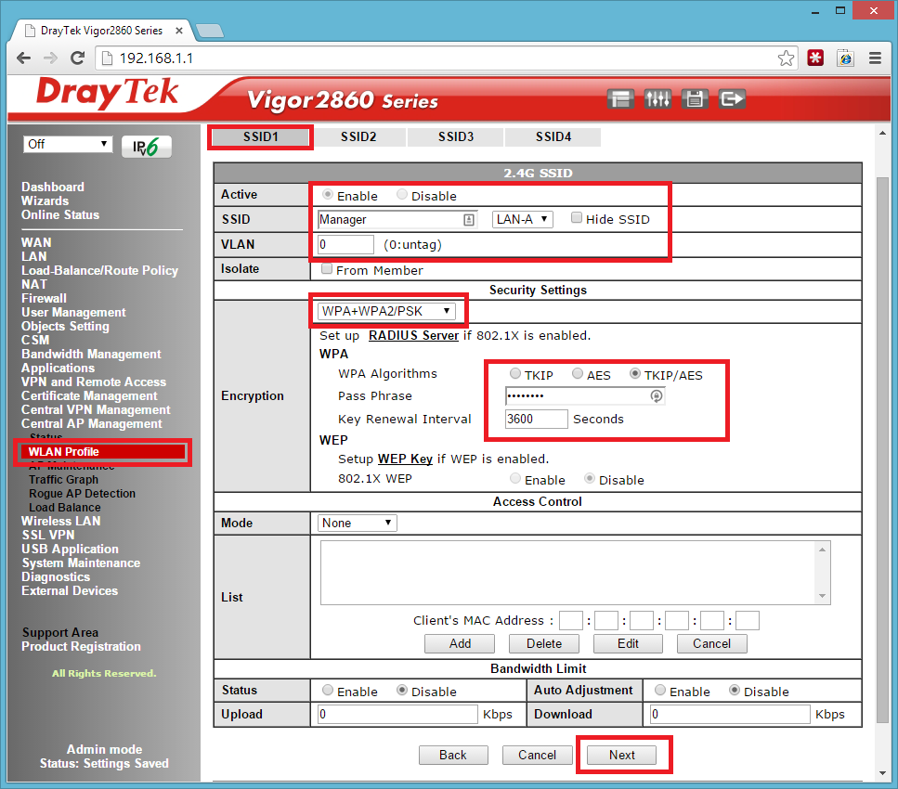This screenshot has height=789, width=898.
Task: Click the Add MAC address button
Action: (x=460, y=644)
